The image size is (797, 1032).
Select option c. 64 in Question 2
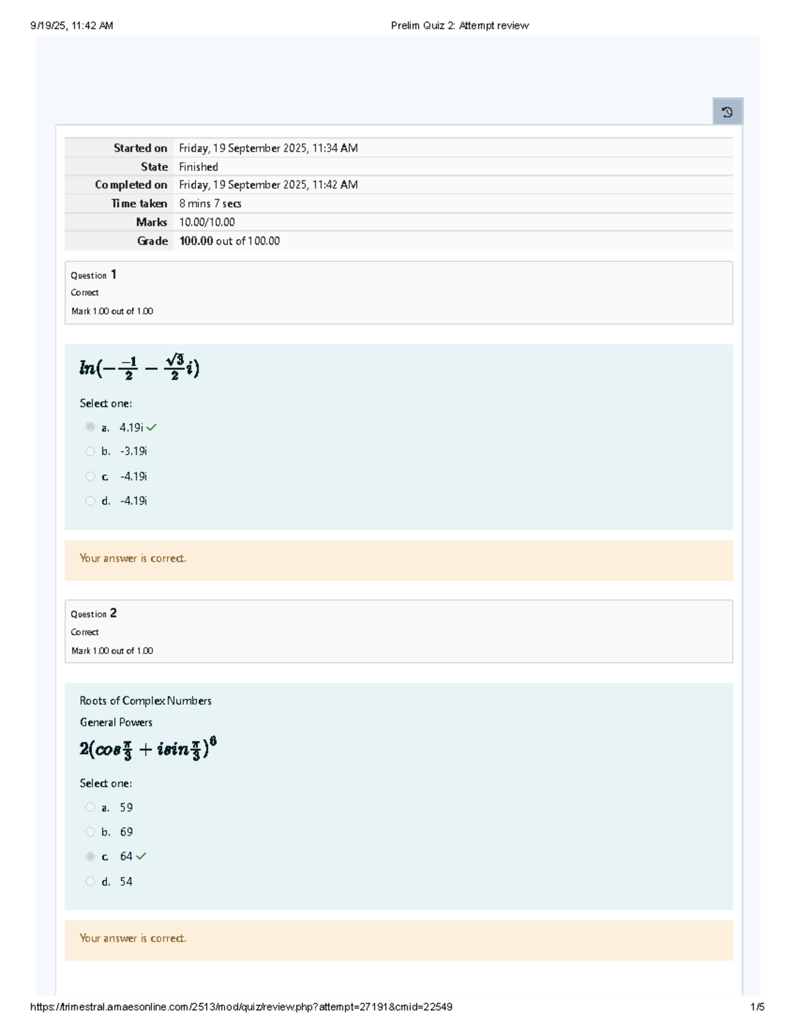[90, 857]
